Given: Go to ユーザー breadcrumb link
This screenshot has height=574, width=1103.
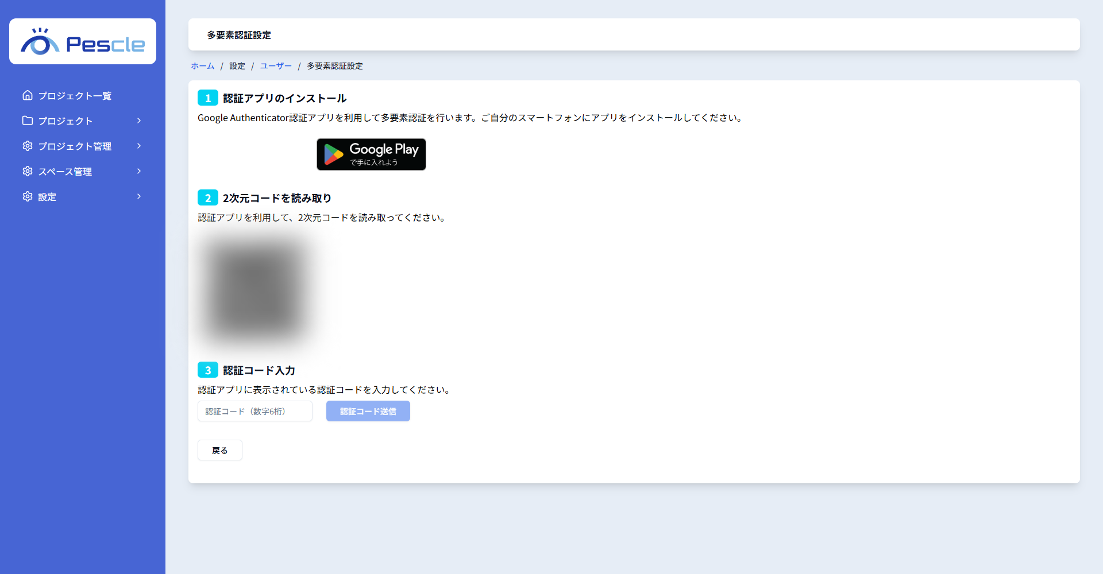Looking at the screenshot, I should coord(276,66).
